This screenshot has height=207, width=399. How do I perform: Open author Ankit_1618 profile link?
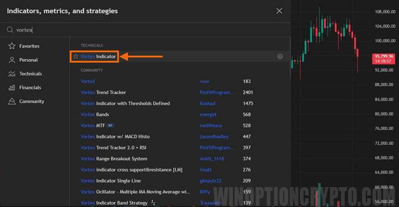212,158
